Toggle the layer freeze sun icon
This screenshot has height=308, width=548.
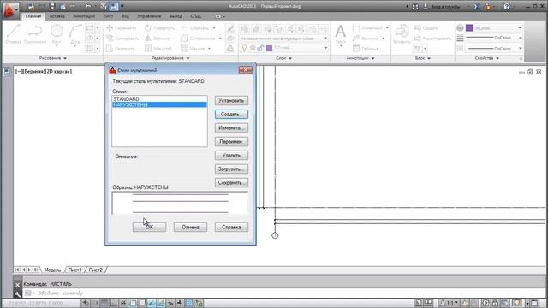pos(253,48)
